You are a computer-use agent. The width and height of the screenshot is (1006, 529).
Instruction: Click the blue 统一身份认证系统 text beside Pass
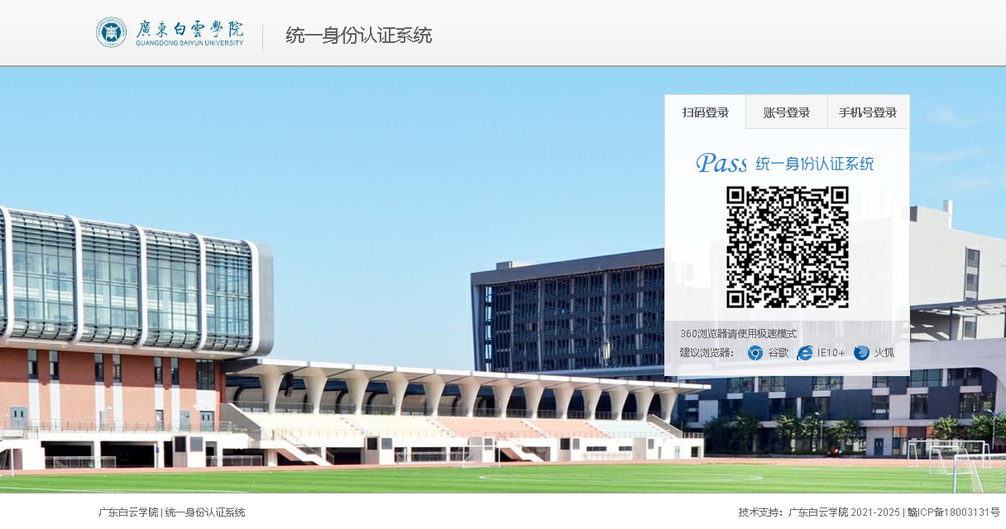click(814, 164)
